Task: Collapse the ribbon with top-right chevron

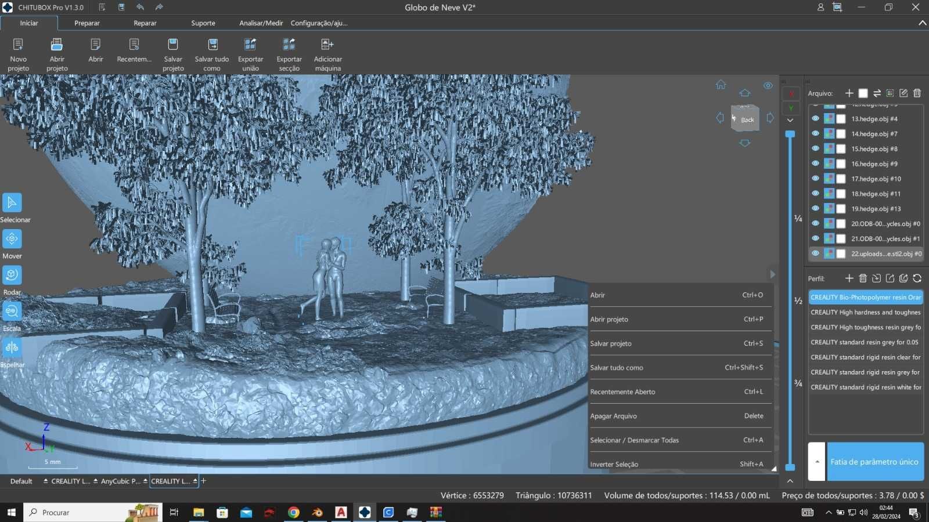Action: point(922,23)
